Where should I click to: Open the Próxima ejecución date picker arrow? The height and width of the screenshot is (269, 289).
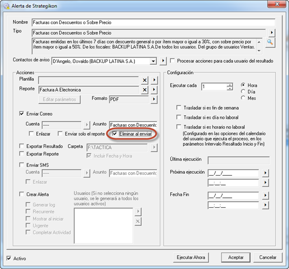(x=265, y=173)
